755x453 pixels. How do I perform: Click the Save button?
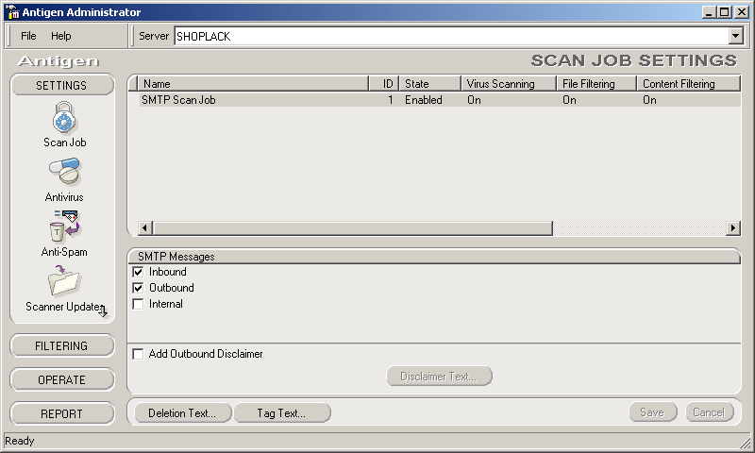coord(653,412)
